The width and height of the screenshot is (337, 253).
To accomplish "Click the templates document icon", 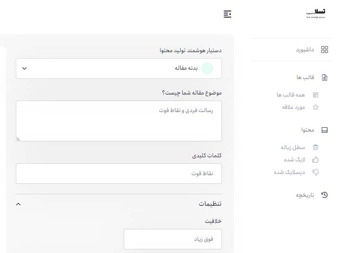I will click(x=324, y=77).
